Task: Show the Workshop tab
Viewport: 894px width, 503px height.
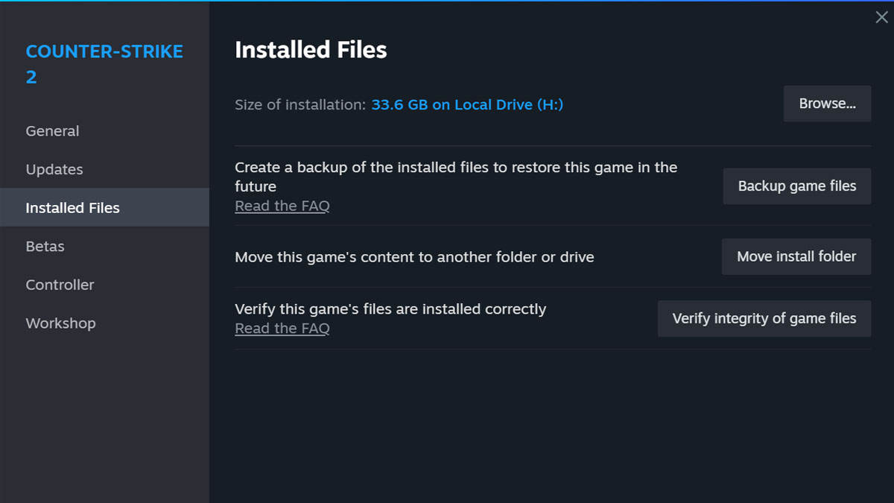Action: [60, 323]
